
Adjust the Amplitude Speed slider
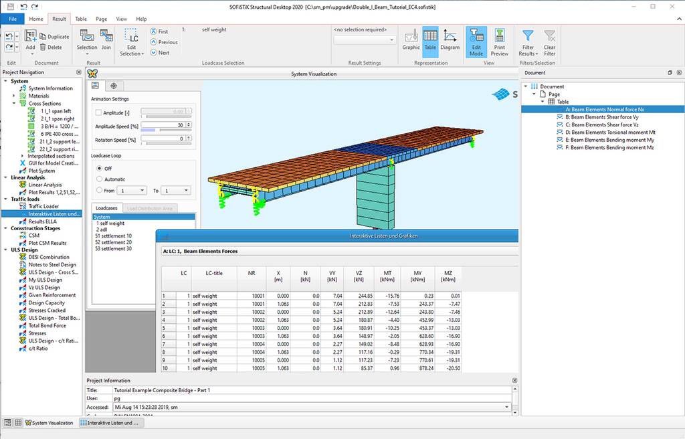coord(166,130)
